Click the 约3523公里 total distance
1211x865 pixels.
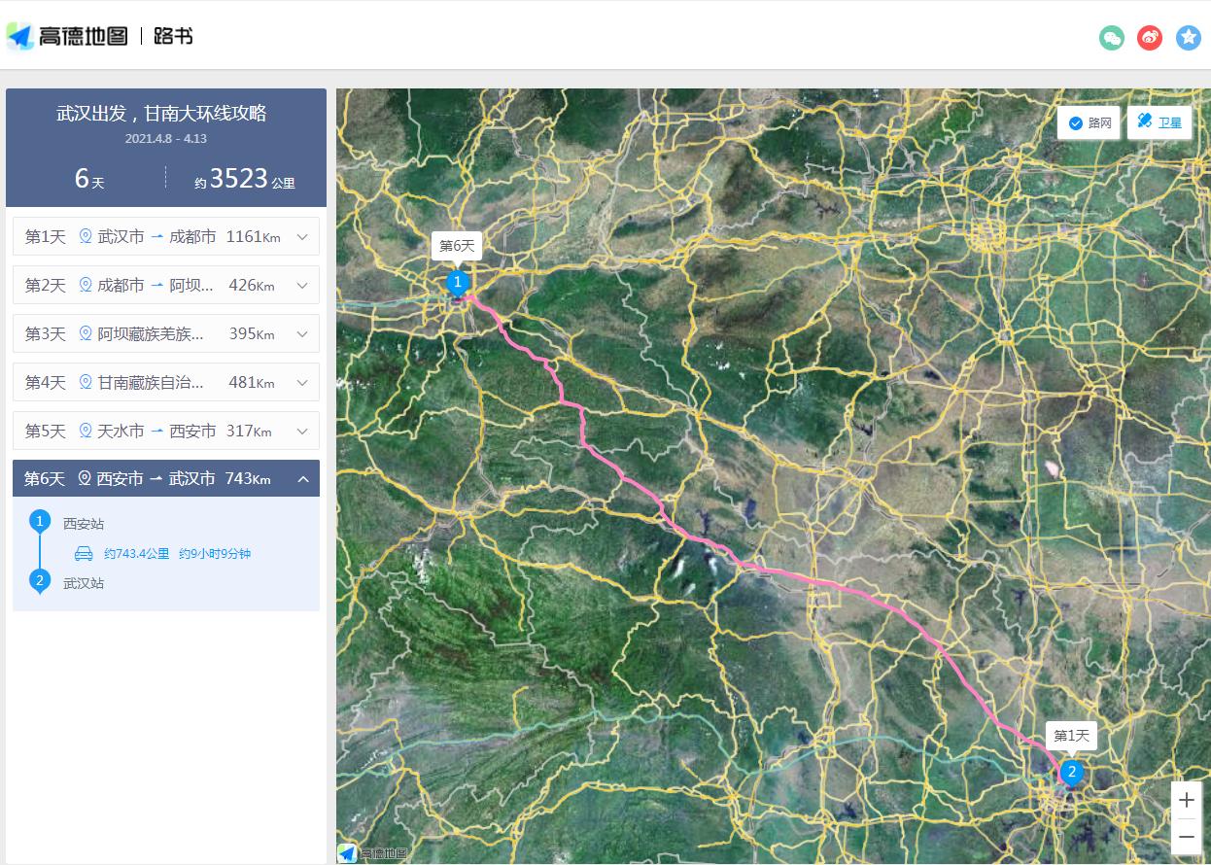244,179
